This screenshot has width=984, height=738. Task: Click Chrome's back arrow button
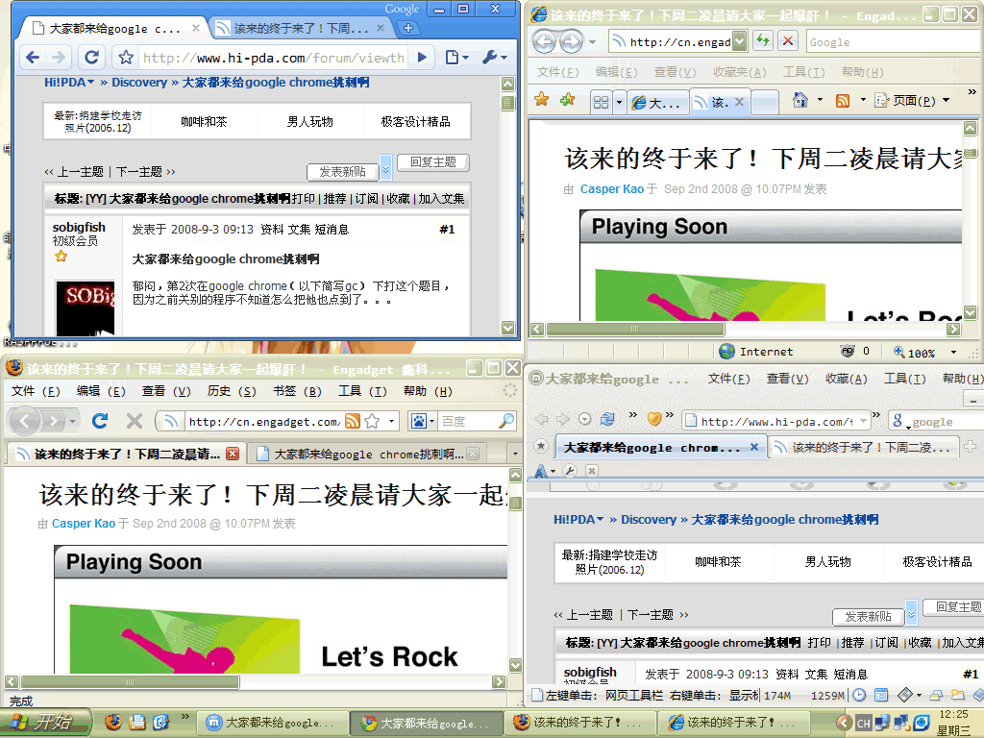(x=33, y=58)
